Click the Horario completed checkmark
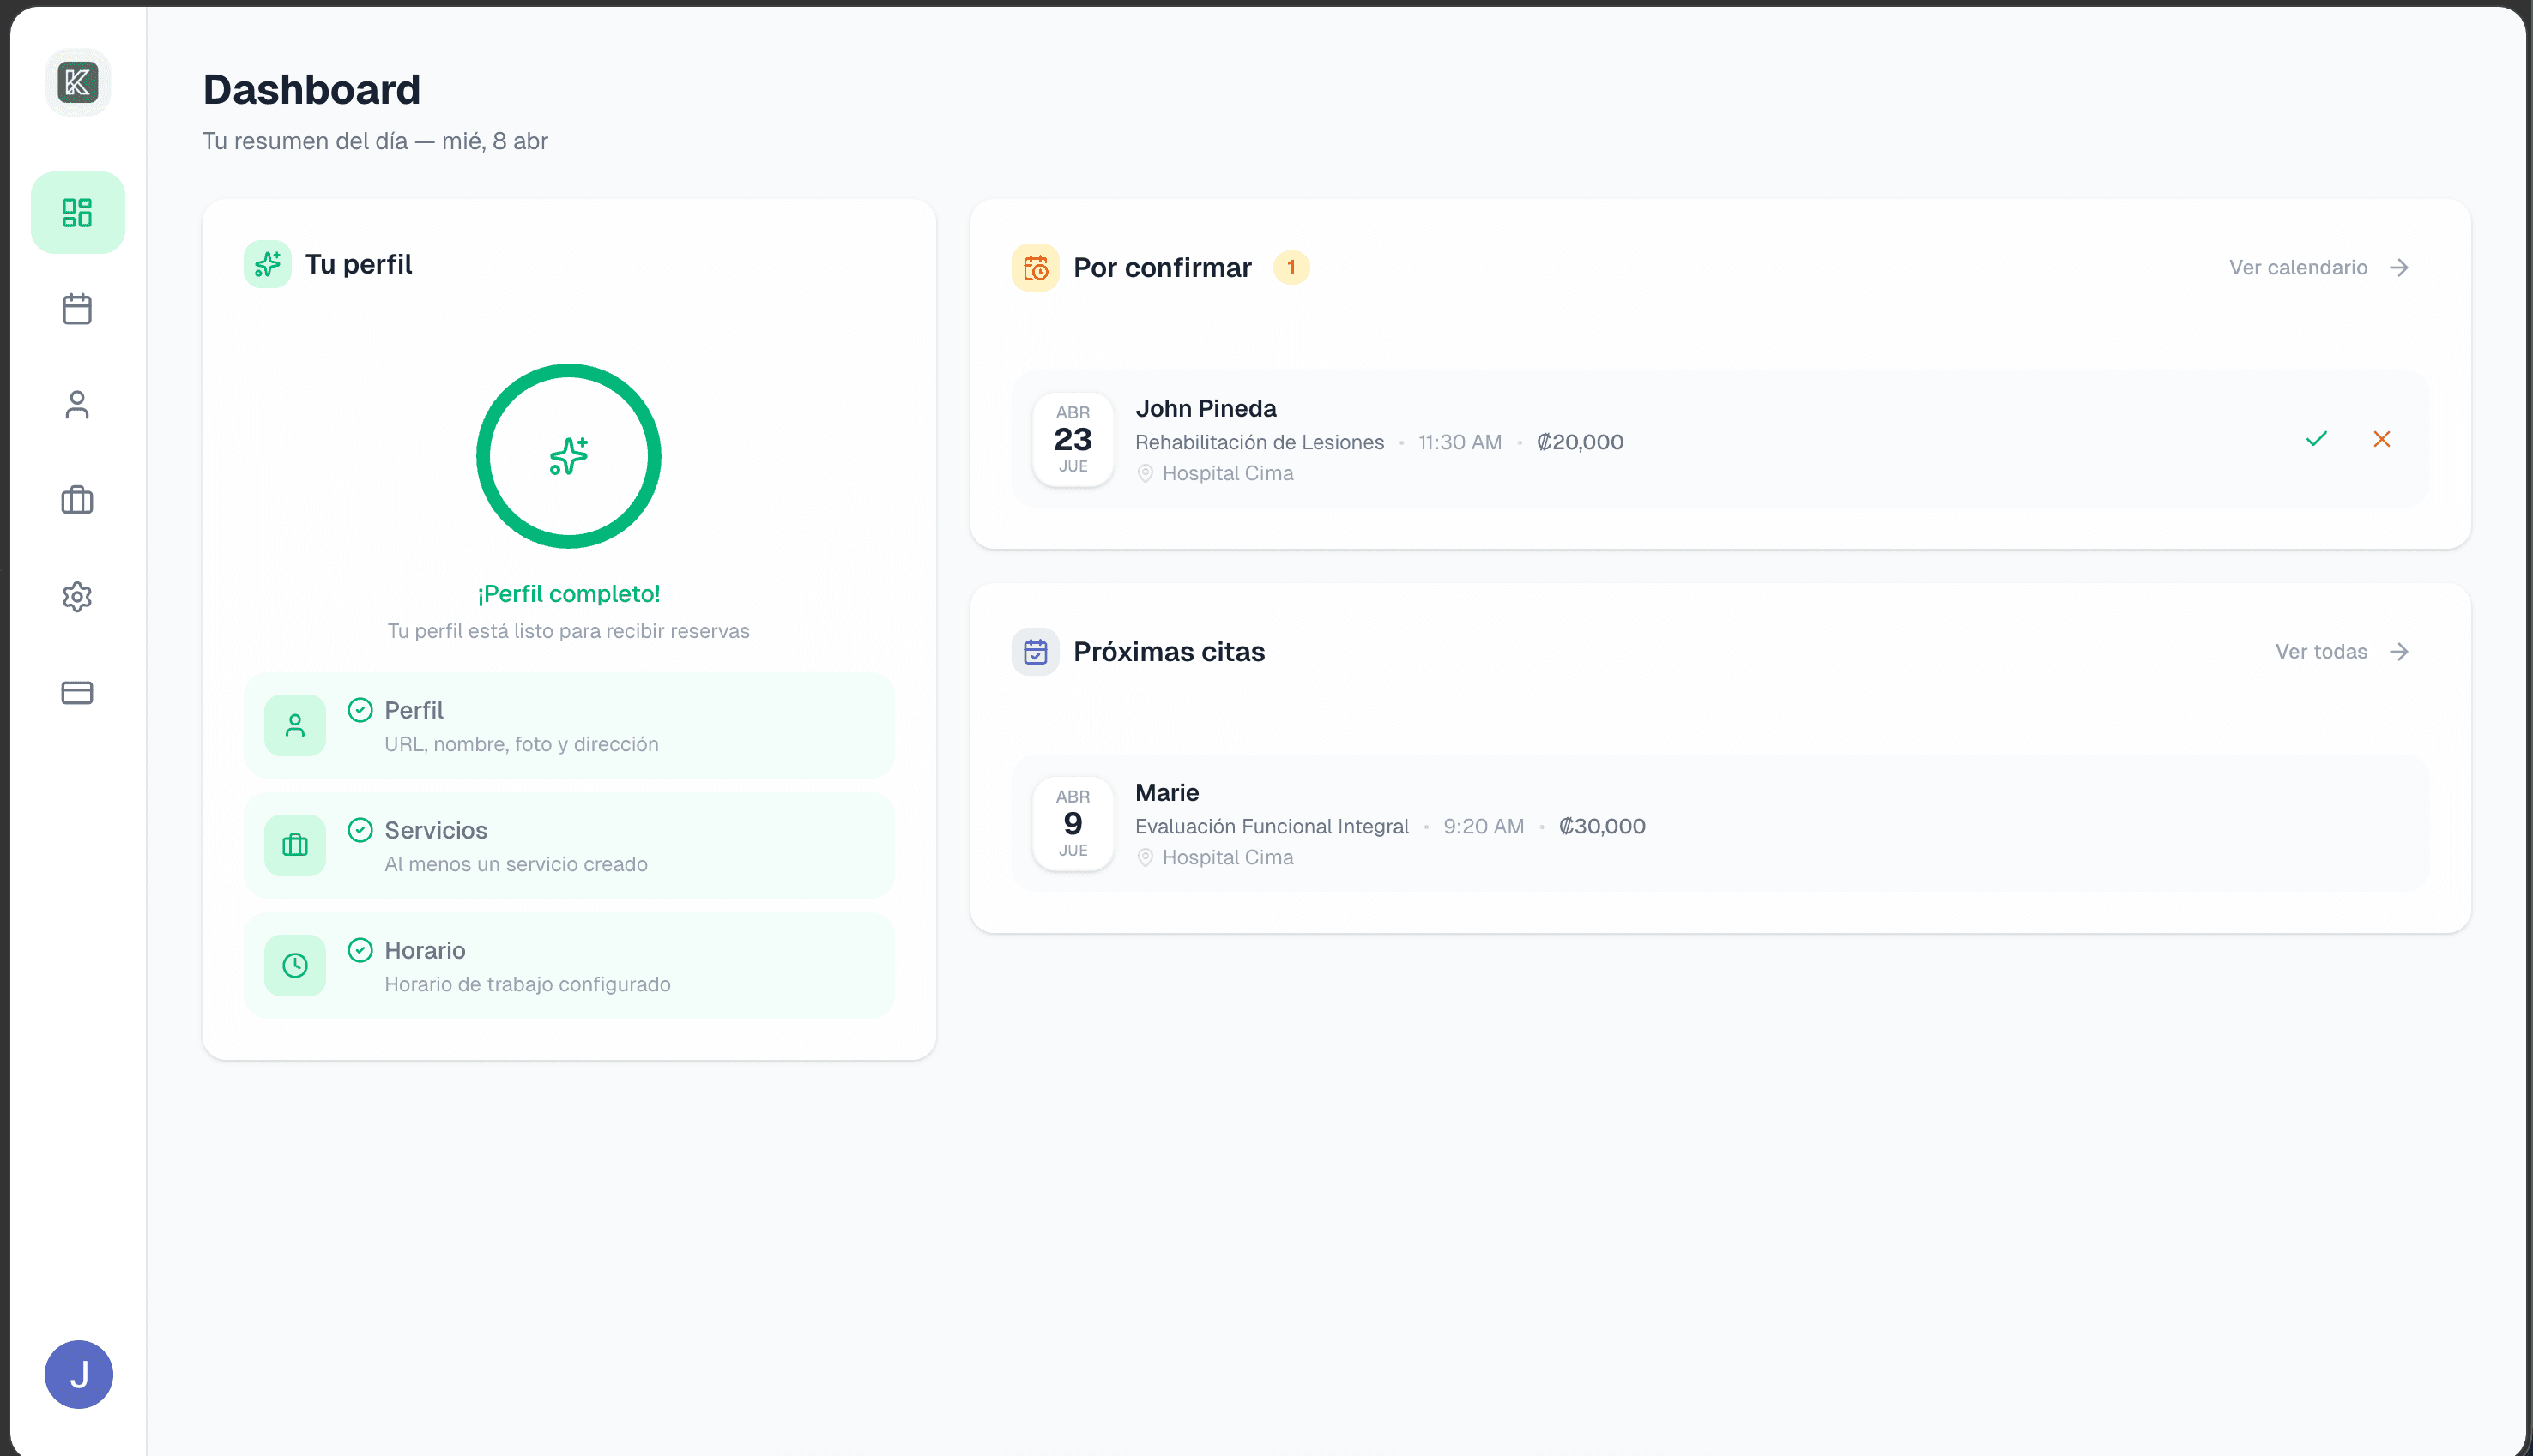2533x1456 pixels. pyautogui.click(x=360, y=949)
